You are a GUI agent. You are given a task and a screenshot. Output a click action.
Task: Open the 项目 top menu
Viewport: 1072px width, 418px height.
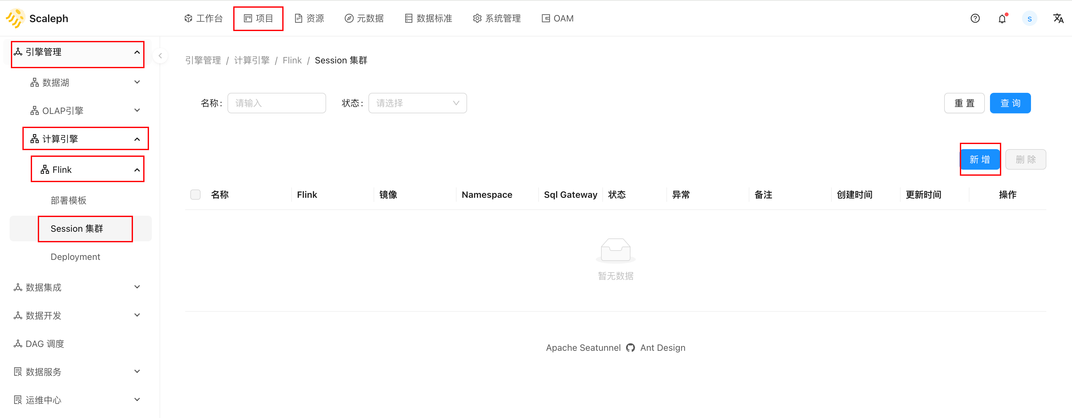(259, 18)
